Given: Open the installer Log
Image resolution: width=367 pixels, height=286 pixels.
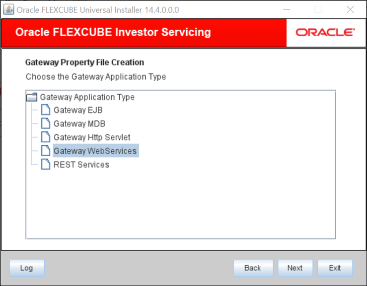Looking at the screenshot, I should [27, 268].
